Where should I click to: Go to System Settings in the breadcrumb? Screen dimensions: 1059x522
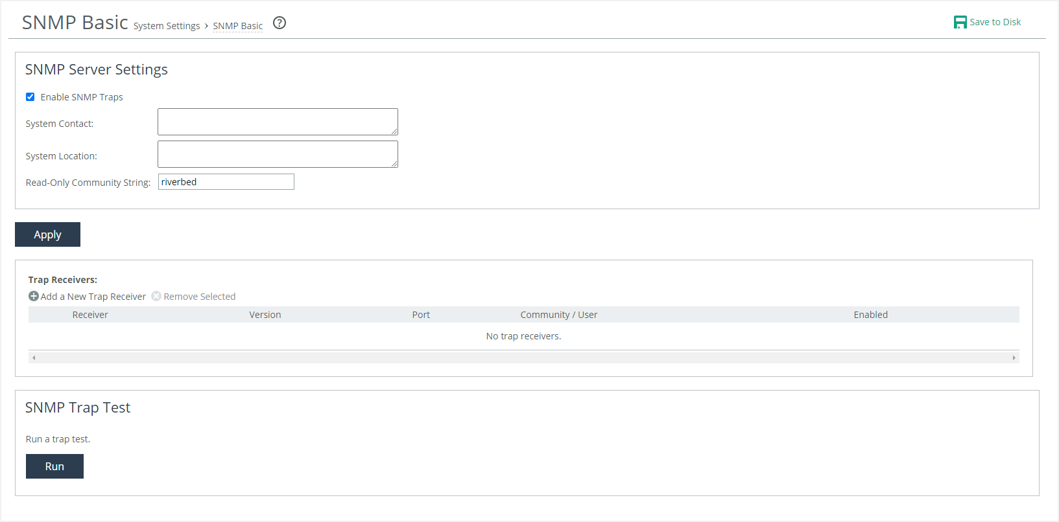167,26
